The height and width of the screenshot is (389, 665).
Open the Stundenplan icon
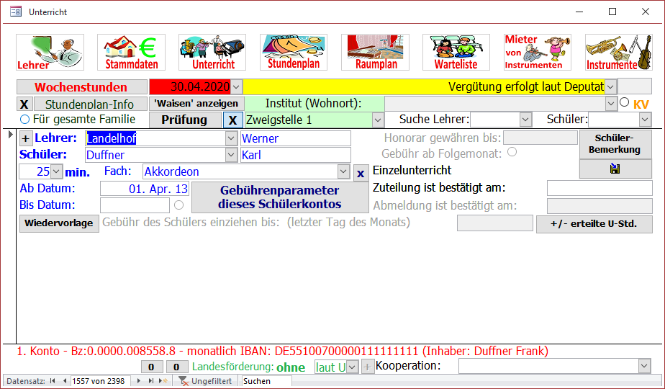pos(294,52)
